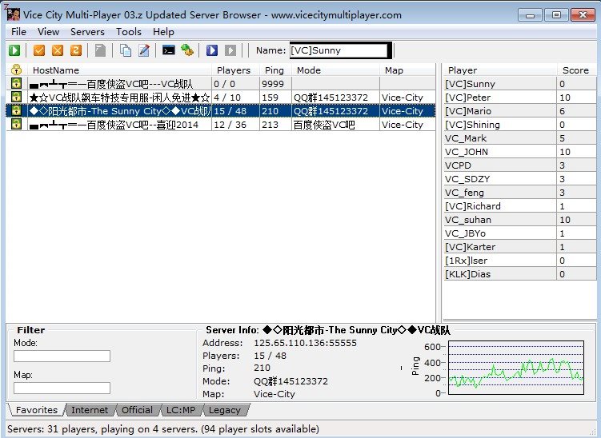601x438 pixels.
Task: Sort servers by Players column header
Action: [235, 70]
